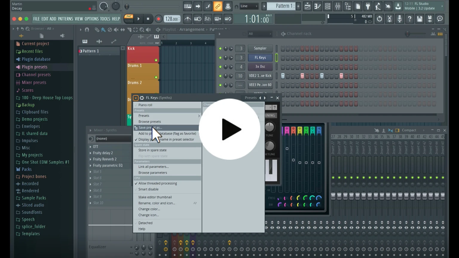The width and height of the screenshot is (459, 258).
Task: Select the zoom magnifier tool in playlist
Action: coord(142,30)
